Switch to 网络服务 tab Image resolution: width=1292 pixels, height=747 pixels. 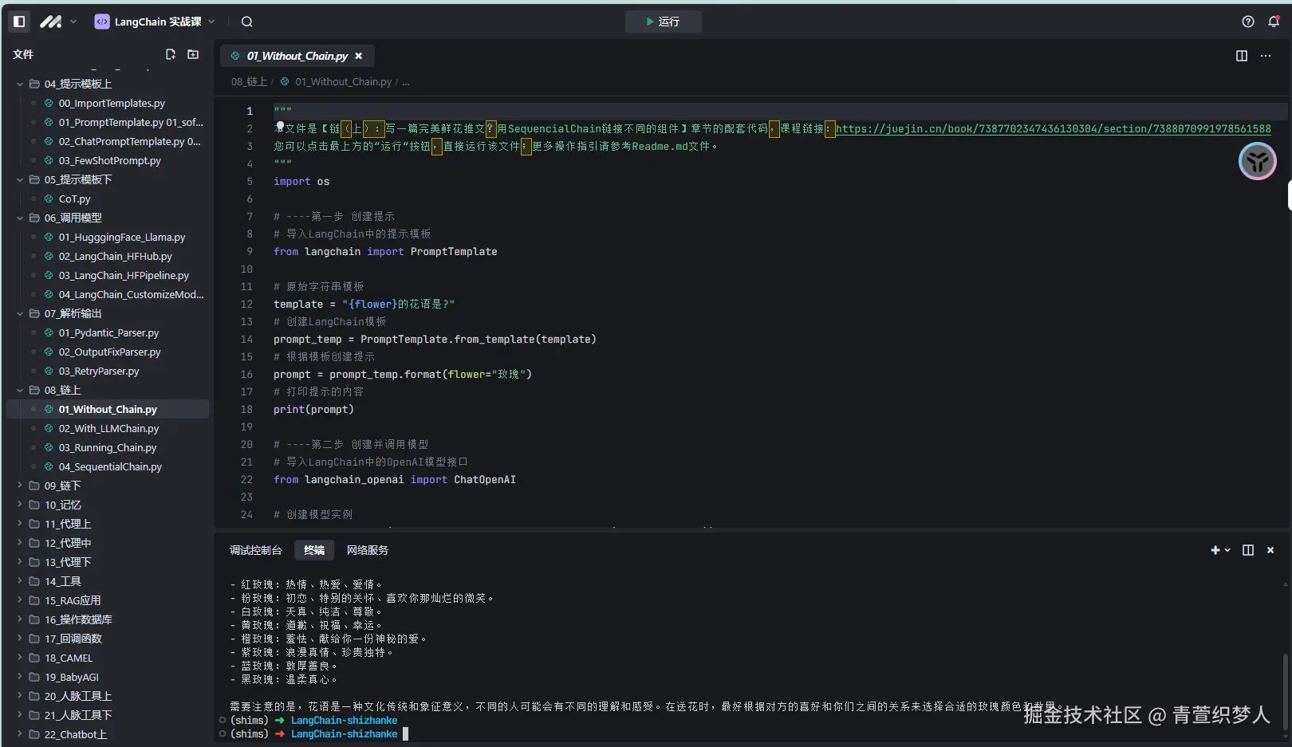pos(368,550)
